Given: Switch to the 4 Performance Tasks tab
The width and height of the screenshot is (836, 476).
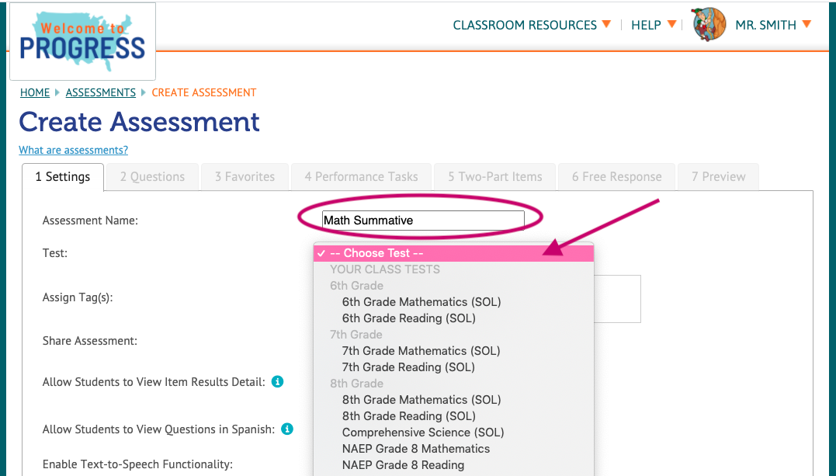Looking at the screenshot, I should (x=362, y=177).
